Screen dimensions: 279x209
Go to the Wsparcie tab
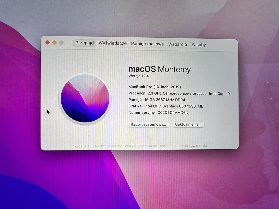coord(177,44)
